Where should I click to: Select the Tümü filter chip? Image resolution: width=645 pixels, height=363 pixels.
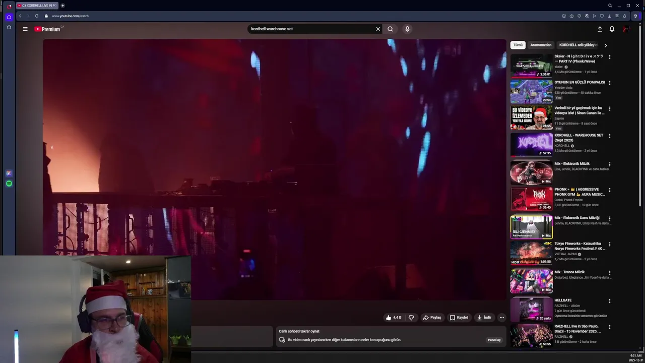pos(518,45)
